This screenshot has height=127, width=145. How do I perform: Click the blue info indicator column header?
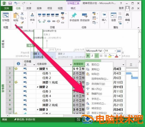18,63
